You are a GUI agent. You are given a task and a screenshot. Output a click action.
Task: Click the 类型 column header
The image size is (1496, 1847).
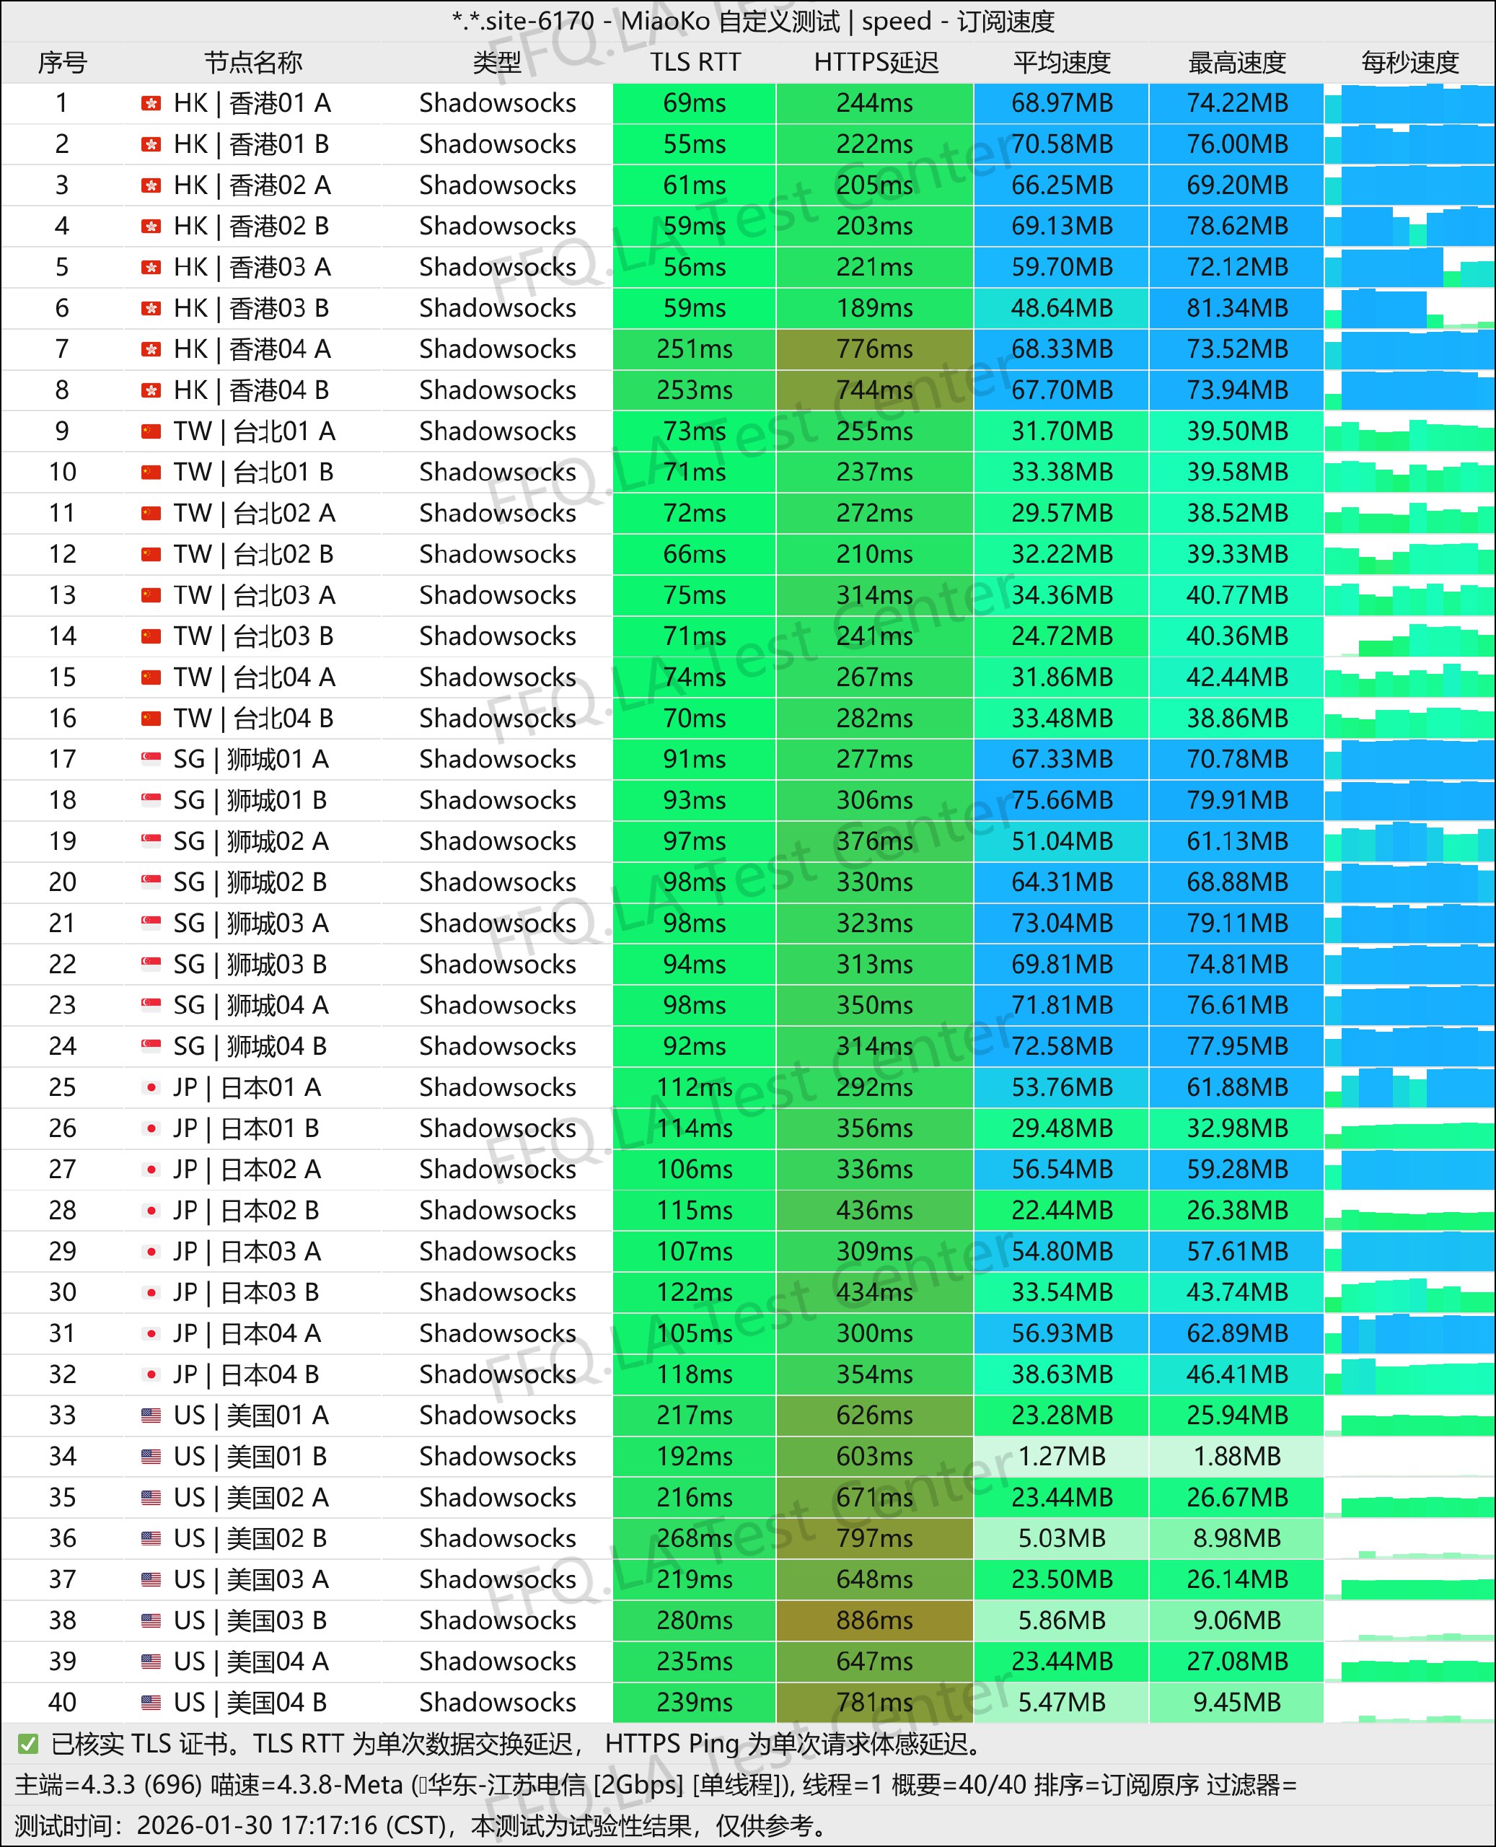coord(496,63)
